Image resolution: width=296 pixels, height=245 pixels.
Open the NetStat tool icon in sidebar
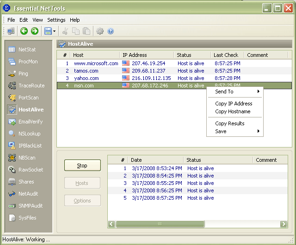click(12, 49)
